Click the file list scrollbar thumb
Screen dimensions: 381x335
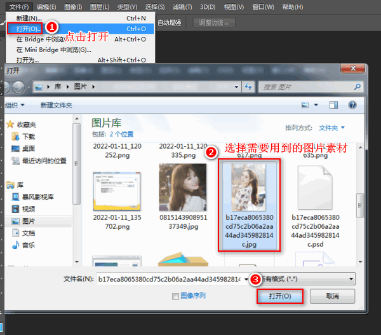(x=360, y=205)
